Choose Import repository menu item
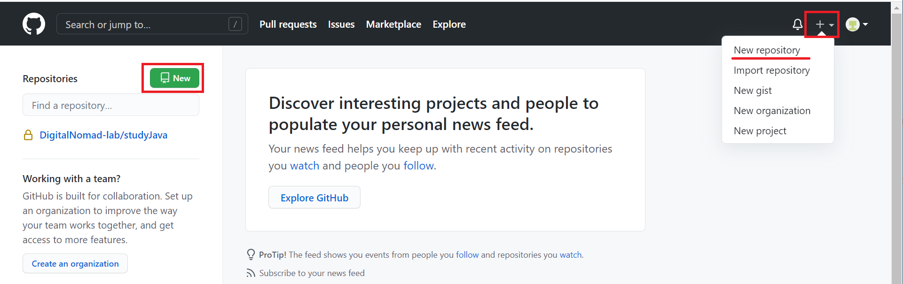The image size is (903, 284). pyautogui.click(x=771, y=70)
